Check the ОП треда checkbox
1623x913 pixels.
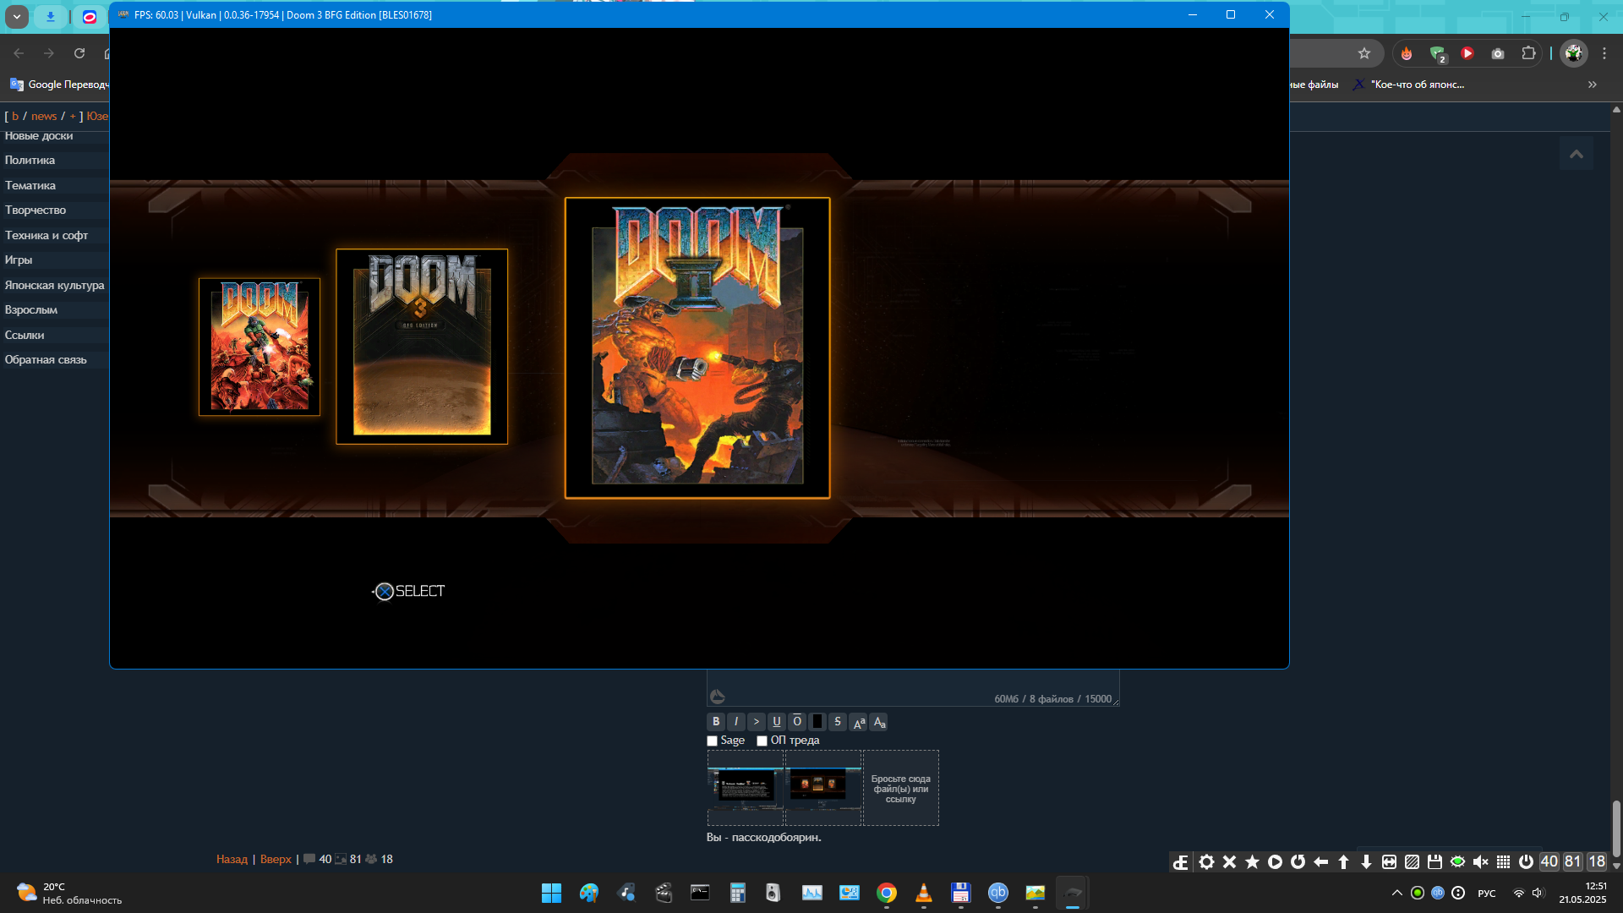(762, 741)
